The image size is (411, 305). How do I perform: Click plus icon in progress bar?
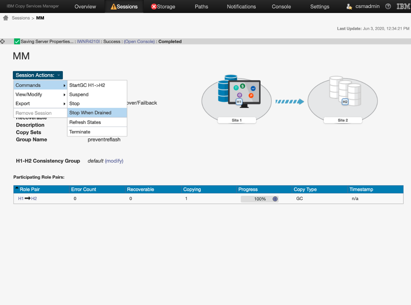(275, 199)
